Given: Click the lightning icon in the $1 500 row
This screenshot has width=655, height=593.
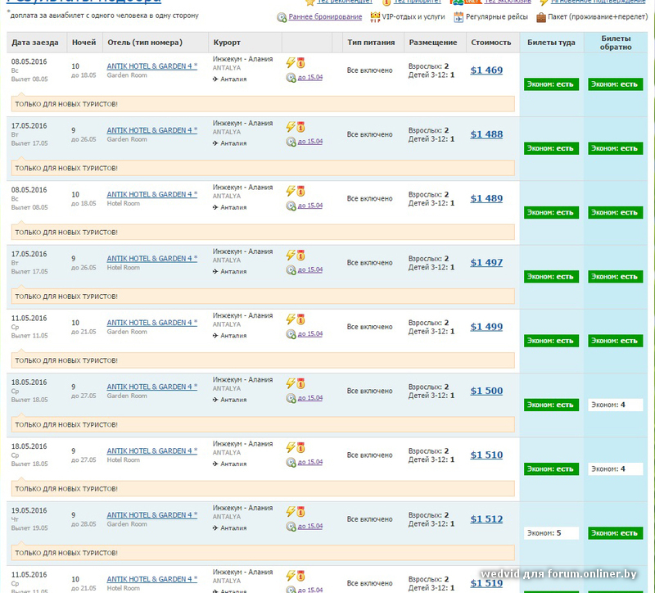Looking at the screenshot, I should tap(290, 383).
